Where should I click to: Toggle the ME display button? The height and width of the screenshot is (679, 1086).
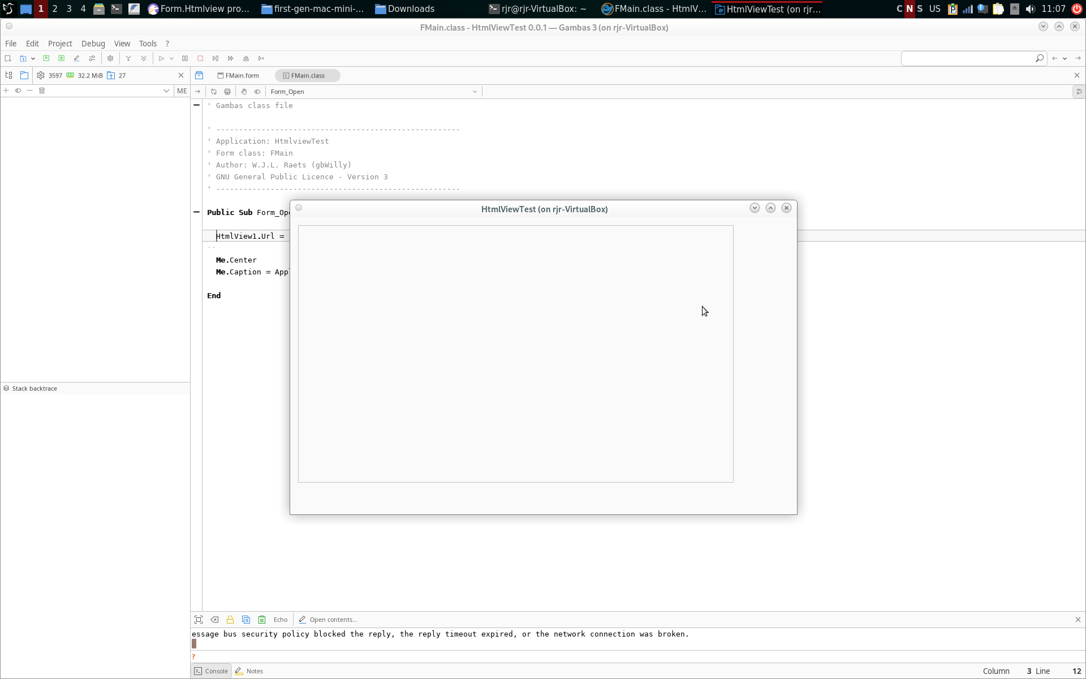[x=182, y=91]
